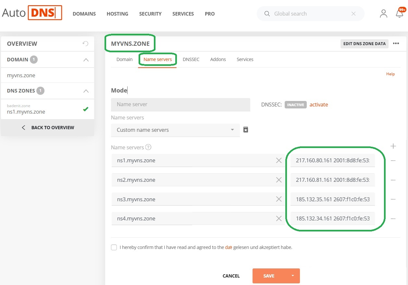Click the INACTIVE DNSSEC status badge

296,105
